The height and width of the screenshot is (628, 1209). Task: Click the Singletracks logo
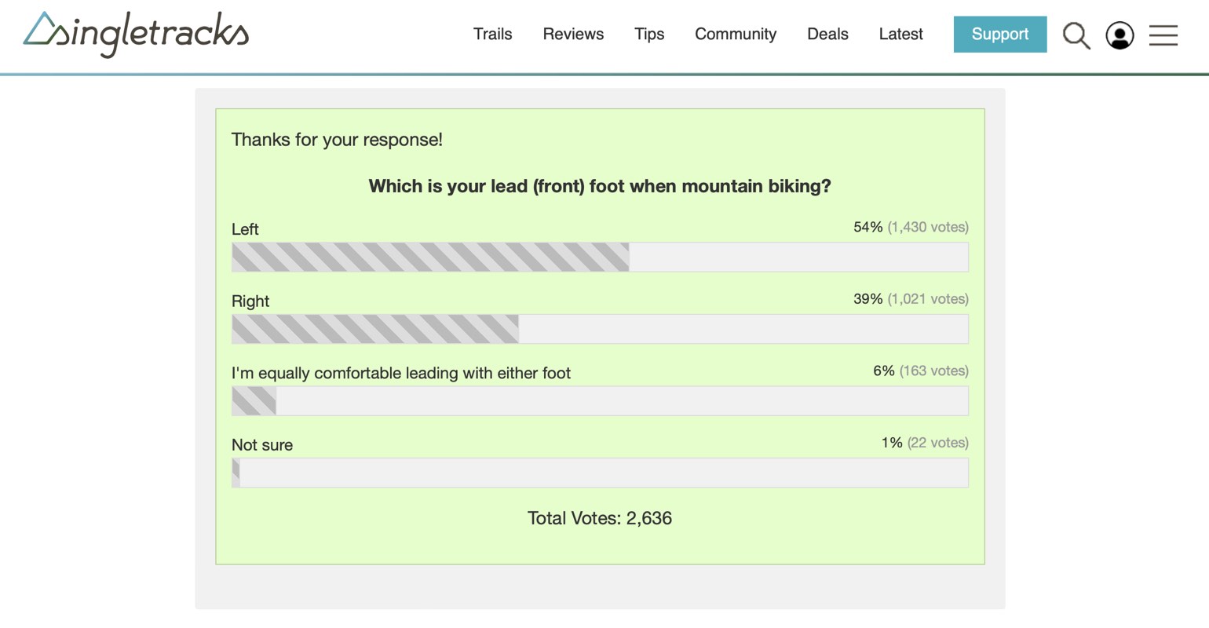click(x=137, y=34)
